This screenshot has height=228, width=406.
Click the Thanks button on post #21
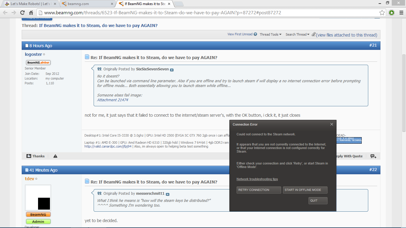(x=36, y=156)
